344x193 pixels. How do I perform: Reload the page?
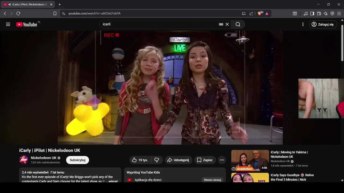pos(18,13)
